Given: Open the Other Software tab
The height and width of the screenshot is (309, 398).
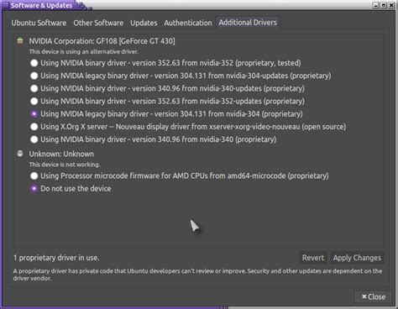Looking at the screenshot, I should coord(98,23).
